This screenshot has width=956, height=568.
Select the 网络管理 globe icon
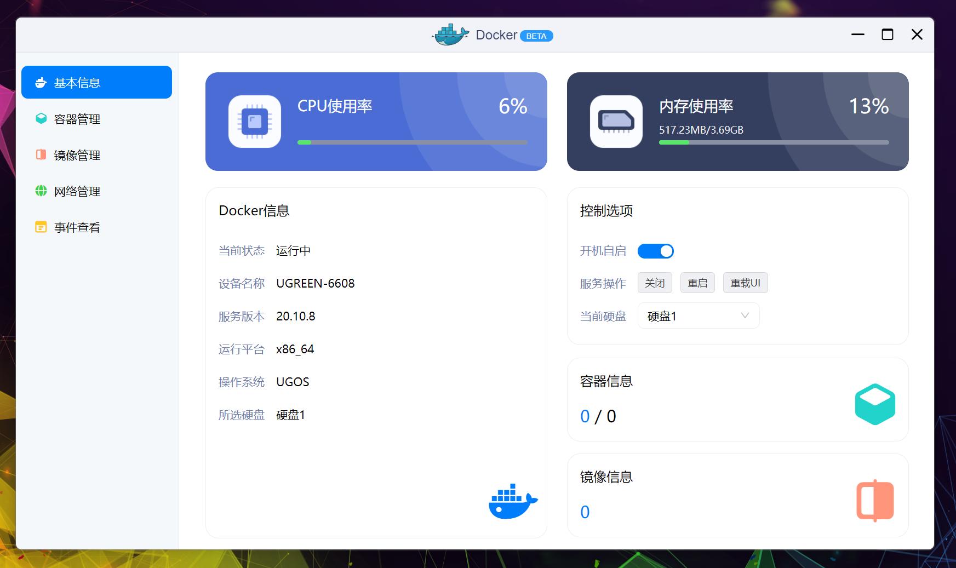pos(41,191)
